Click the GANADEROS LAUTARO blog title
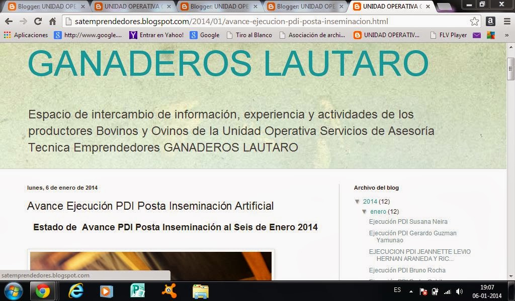515x301 pixels. tap(228, 64)
